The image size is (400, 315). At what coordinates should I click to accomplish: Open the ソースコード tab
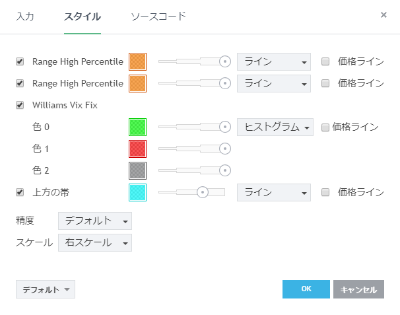[158, 17]
